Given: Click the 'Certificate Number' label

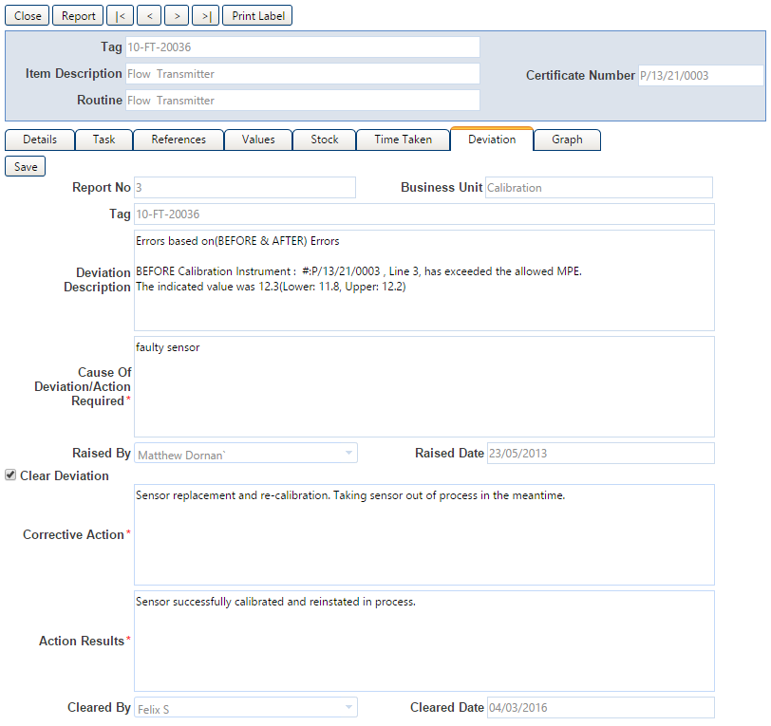Looking at the screenshot, I should tap(580, 75).
